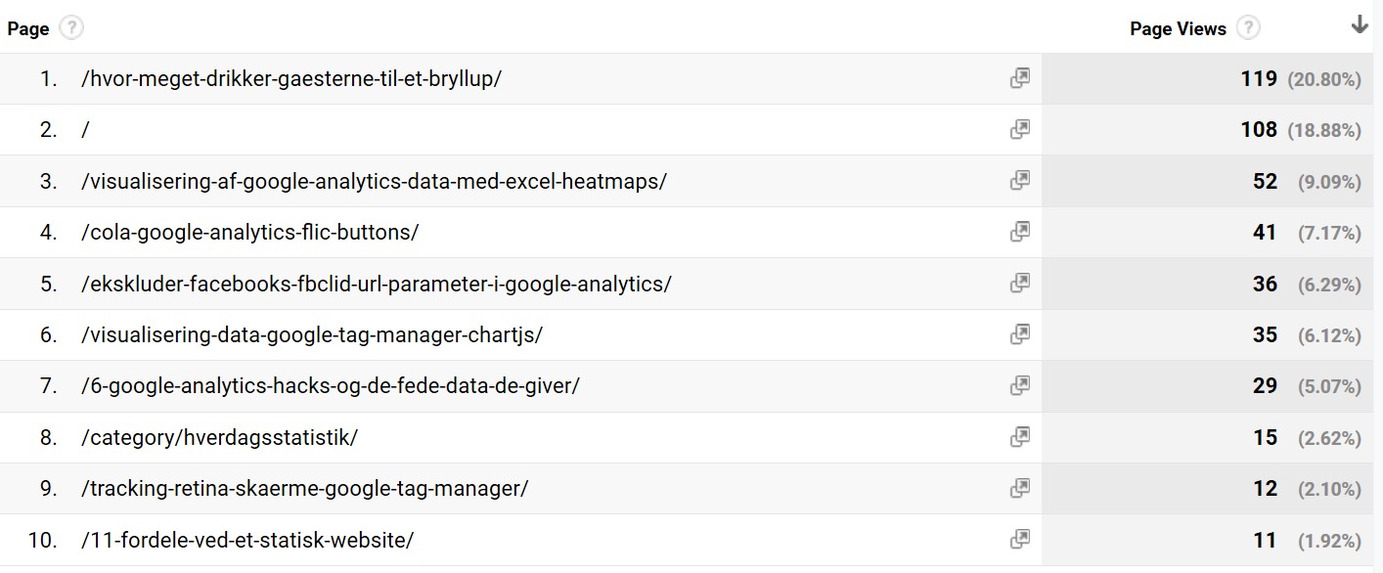The height and width of the screenshot is (573, 1383).
Task: Click external link icon for homepage row
Action: pyautogui.click(x=1020, y=129)
